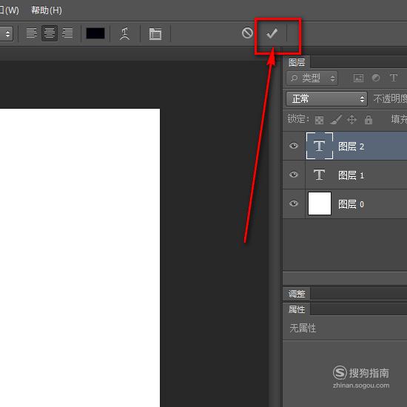The image size is (407, 407).
Task: Open the 正常 blend mode dropdown
Action: [326, 98]
